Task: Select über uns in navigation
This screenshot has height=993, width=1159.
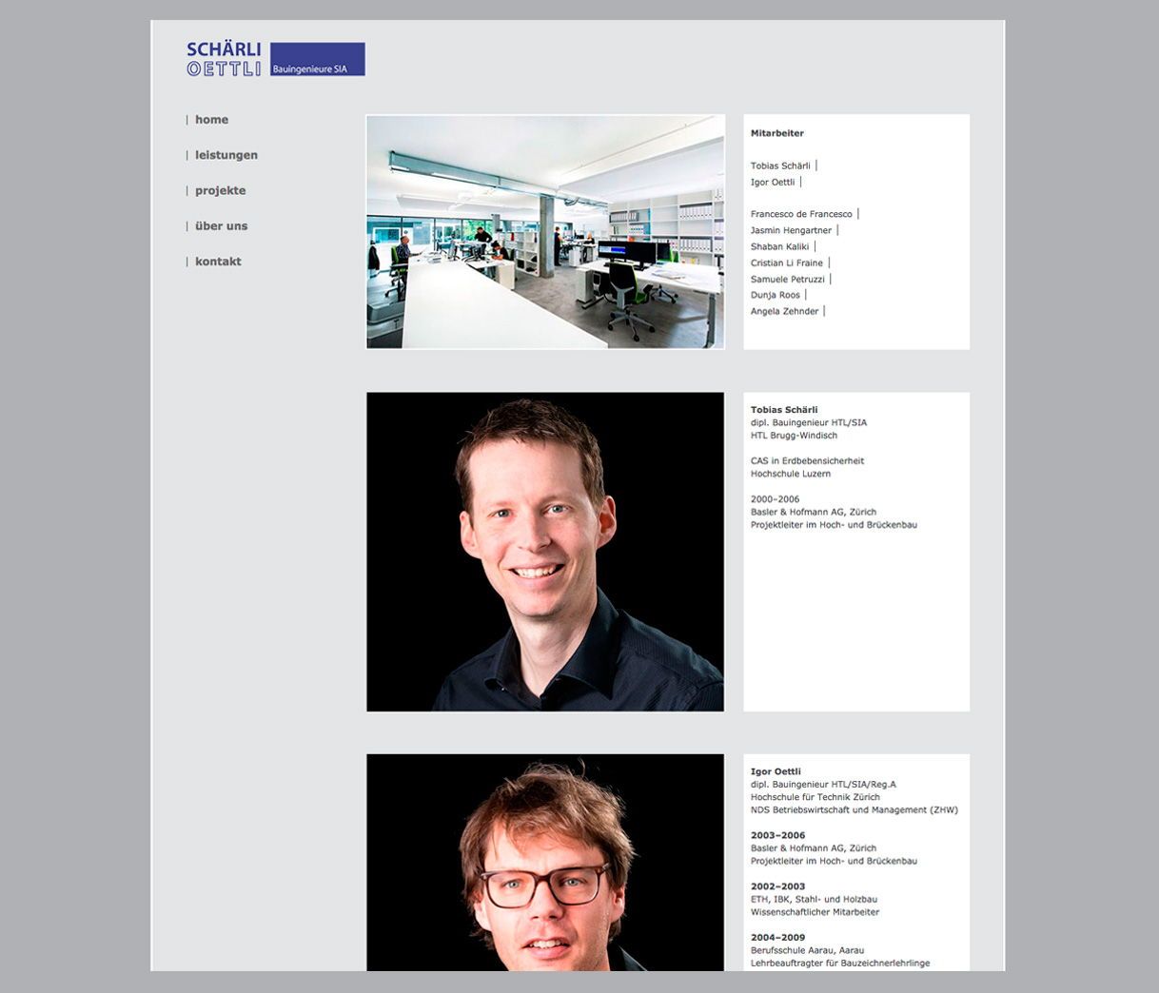Action: [221, 226]
